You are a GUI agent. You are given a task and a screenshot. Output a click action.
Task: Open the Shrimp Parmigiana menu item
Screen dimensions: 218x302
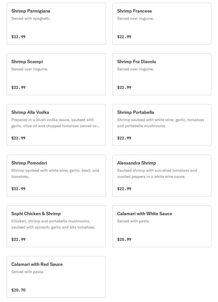click(31, 11)
